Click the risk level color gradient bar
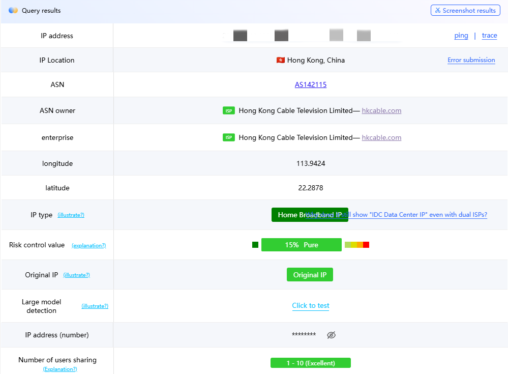The width and height of the screenshot is (508, 374). [356, 244]
